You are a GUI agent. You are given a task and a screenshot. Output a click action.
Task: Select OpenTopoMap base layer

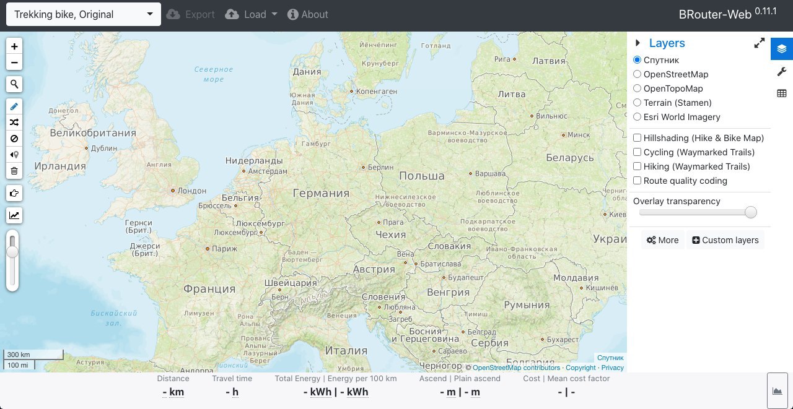(x=637, y=88)
